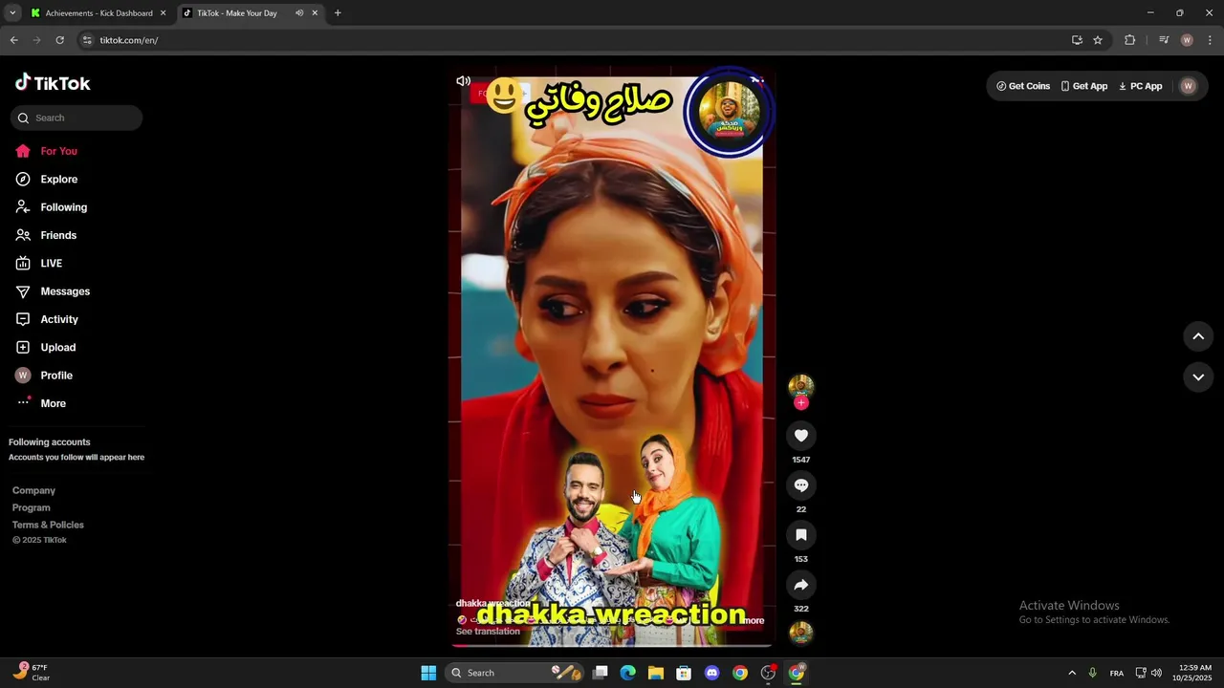Like the video with the heart icon
The width and height of the screenshot is (1224, 688).
tap(801, 436)
